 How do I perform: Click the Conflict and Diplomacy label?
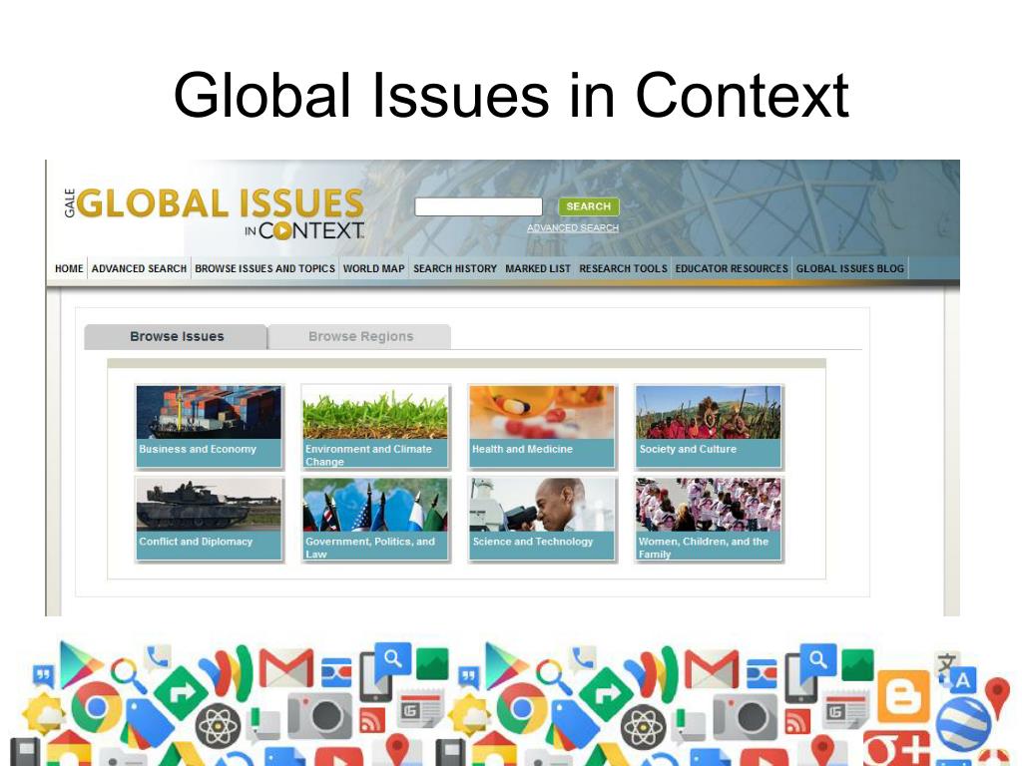196,542
